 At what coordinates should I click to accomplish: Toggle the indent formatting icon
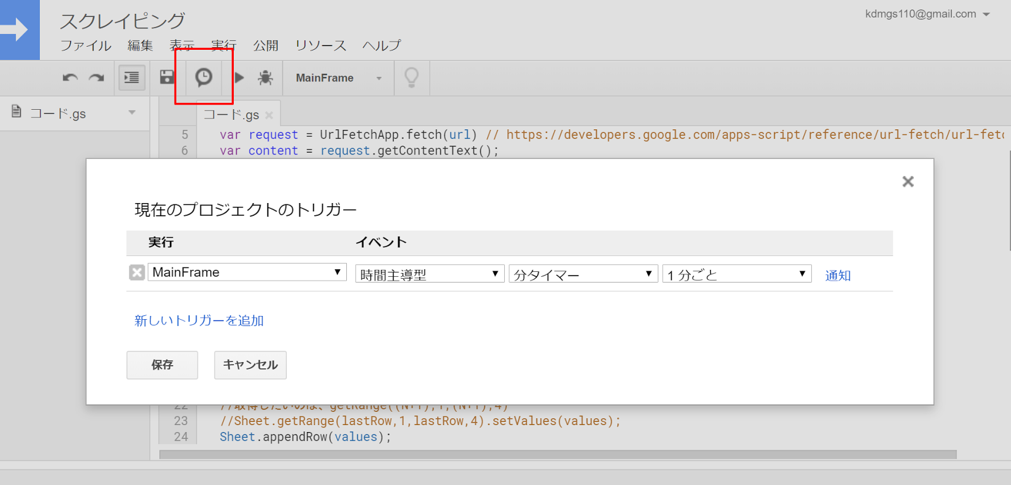point(132,78)
